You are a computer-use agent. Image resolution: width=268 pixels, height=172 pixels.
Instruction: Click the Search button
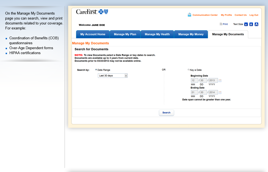click(x=167, y=113)
